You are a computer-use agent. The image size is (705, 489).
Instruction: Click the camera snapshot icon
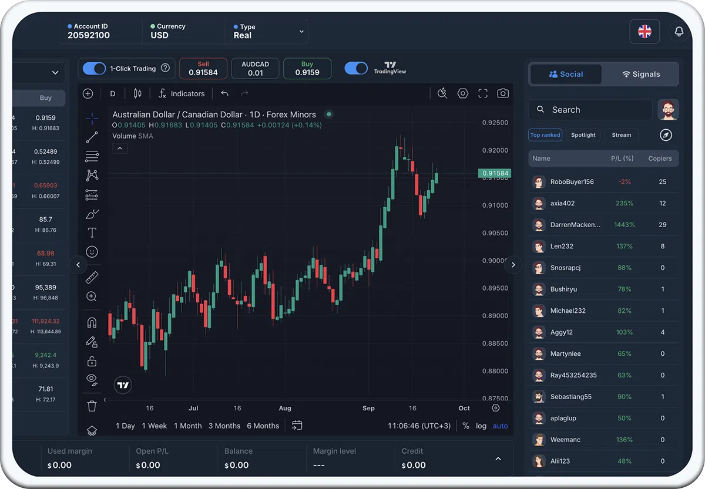tap(502, 93)
